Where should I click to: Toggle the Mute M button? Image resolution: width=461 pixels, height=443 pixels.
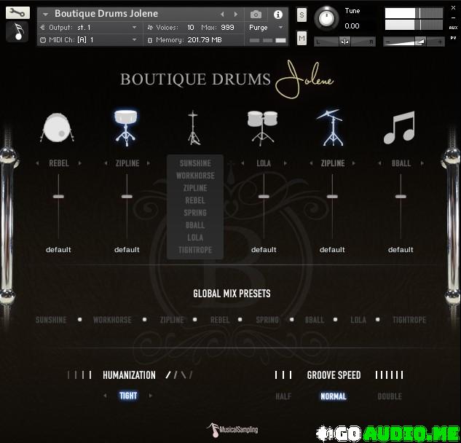click(x=302, y=38)
